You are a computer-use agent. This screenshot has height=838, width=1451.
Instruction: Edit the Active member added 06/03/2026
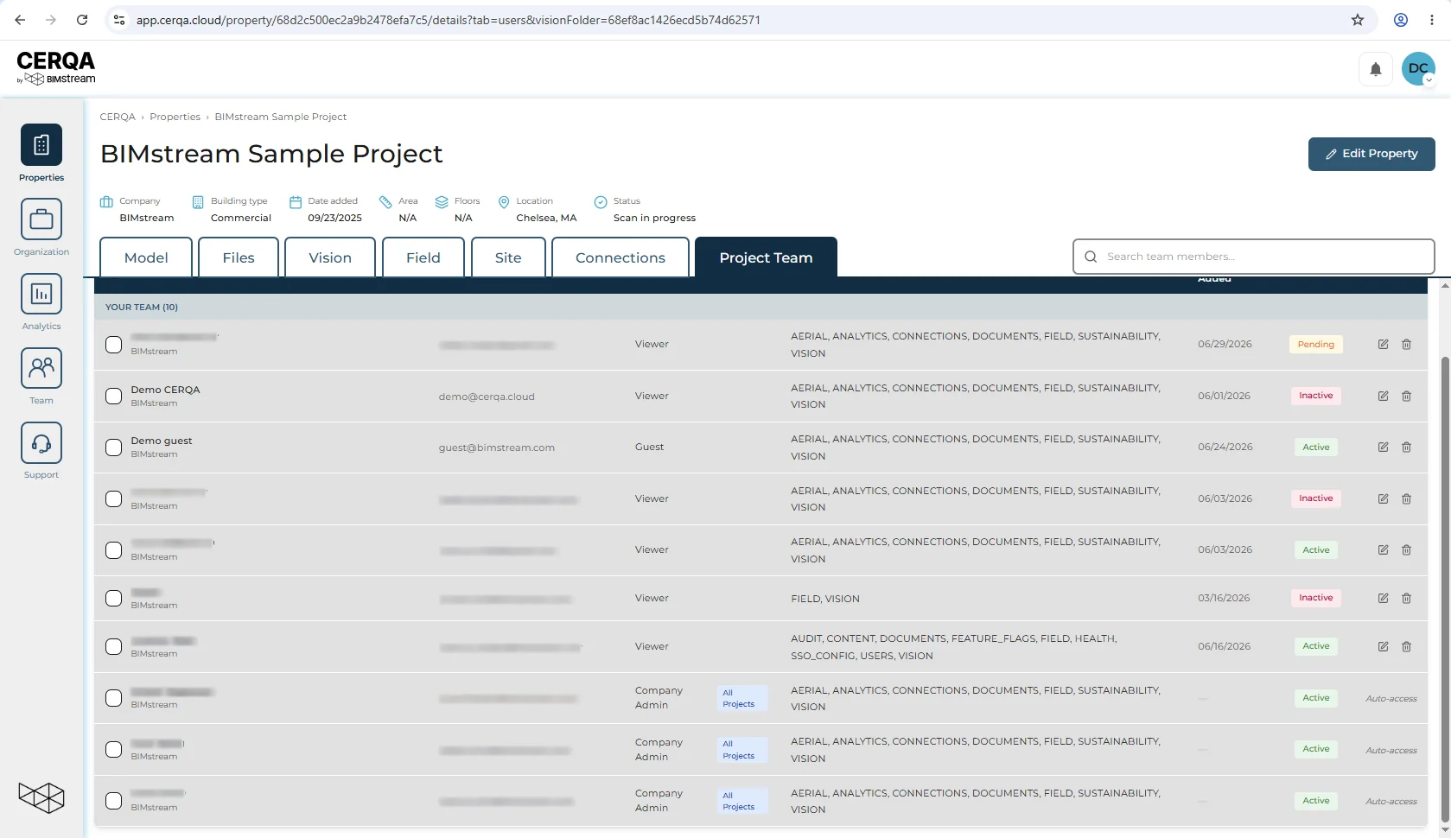coord(1383,549)
